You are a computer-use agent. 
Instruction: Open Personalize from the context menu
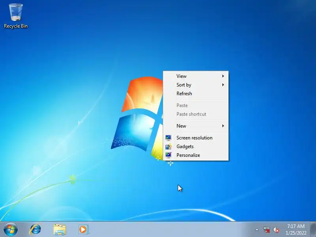196,155
